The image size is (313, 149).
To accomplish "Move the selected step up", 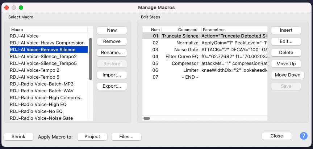I will tap(286, 63).
